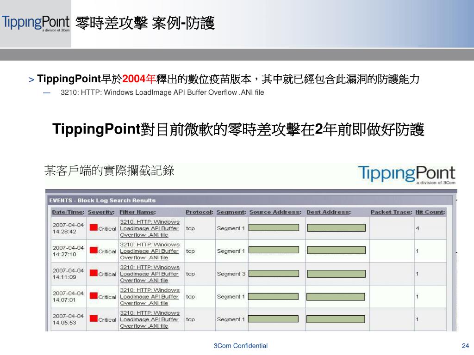Click the masked dest address in the 14:28:42 row
The image size is (474, 355).
coord(336,228)
